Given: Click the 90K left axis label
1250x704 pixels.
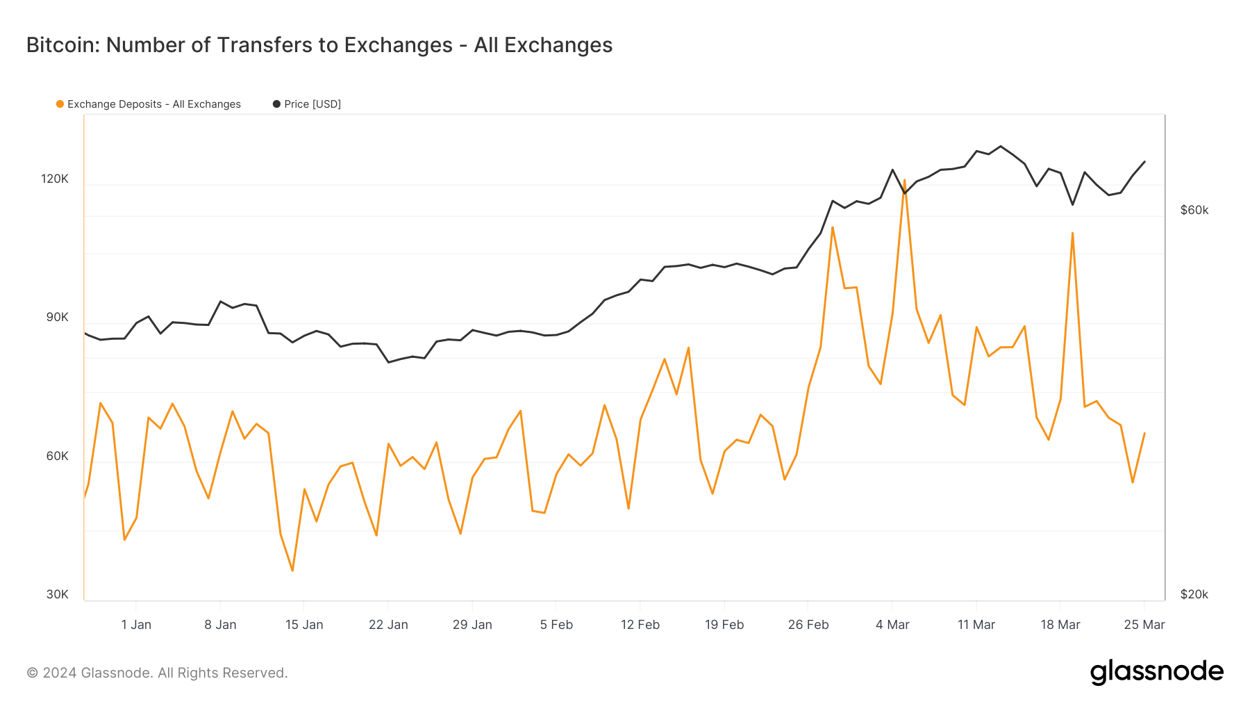Looking at the screenshot, I should coord(58,317).
